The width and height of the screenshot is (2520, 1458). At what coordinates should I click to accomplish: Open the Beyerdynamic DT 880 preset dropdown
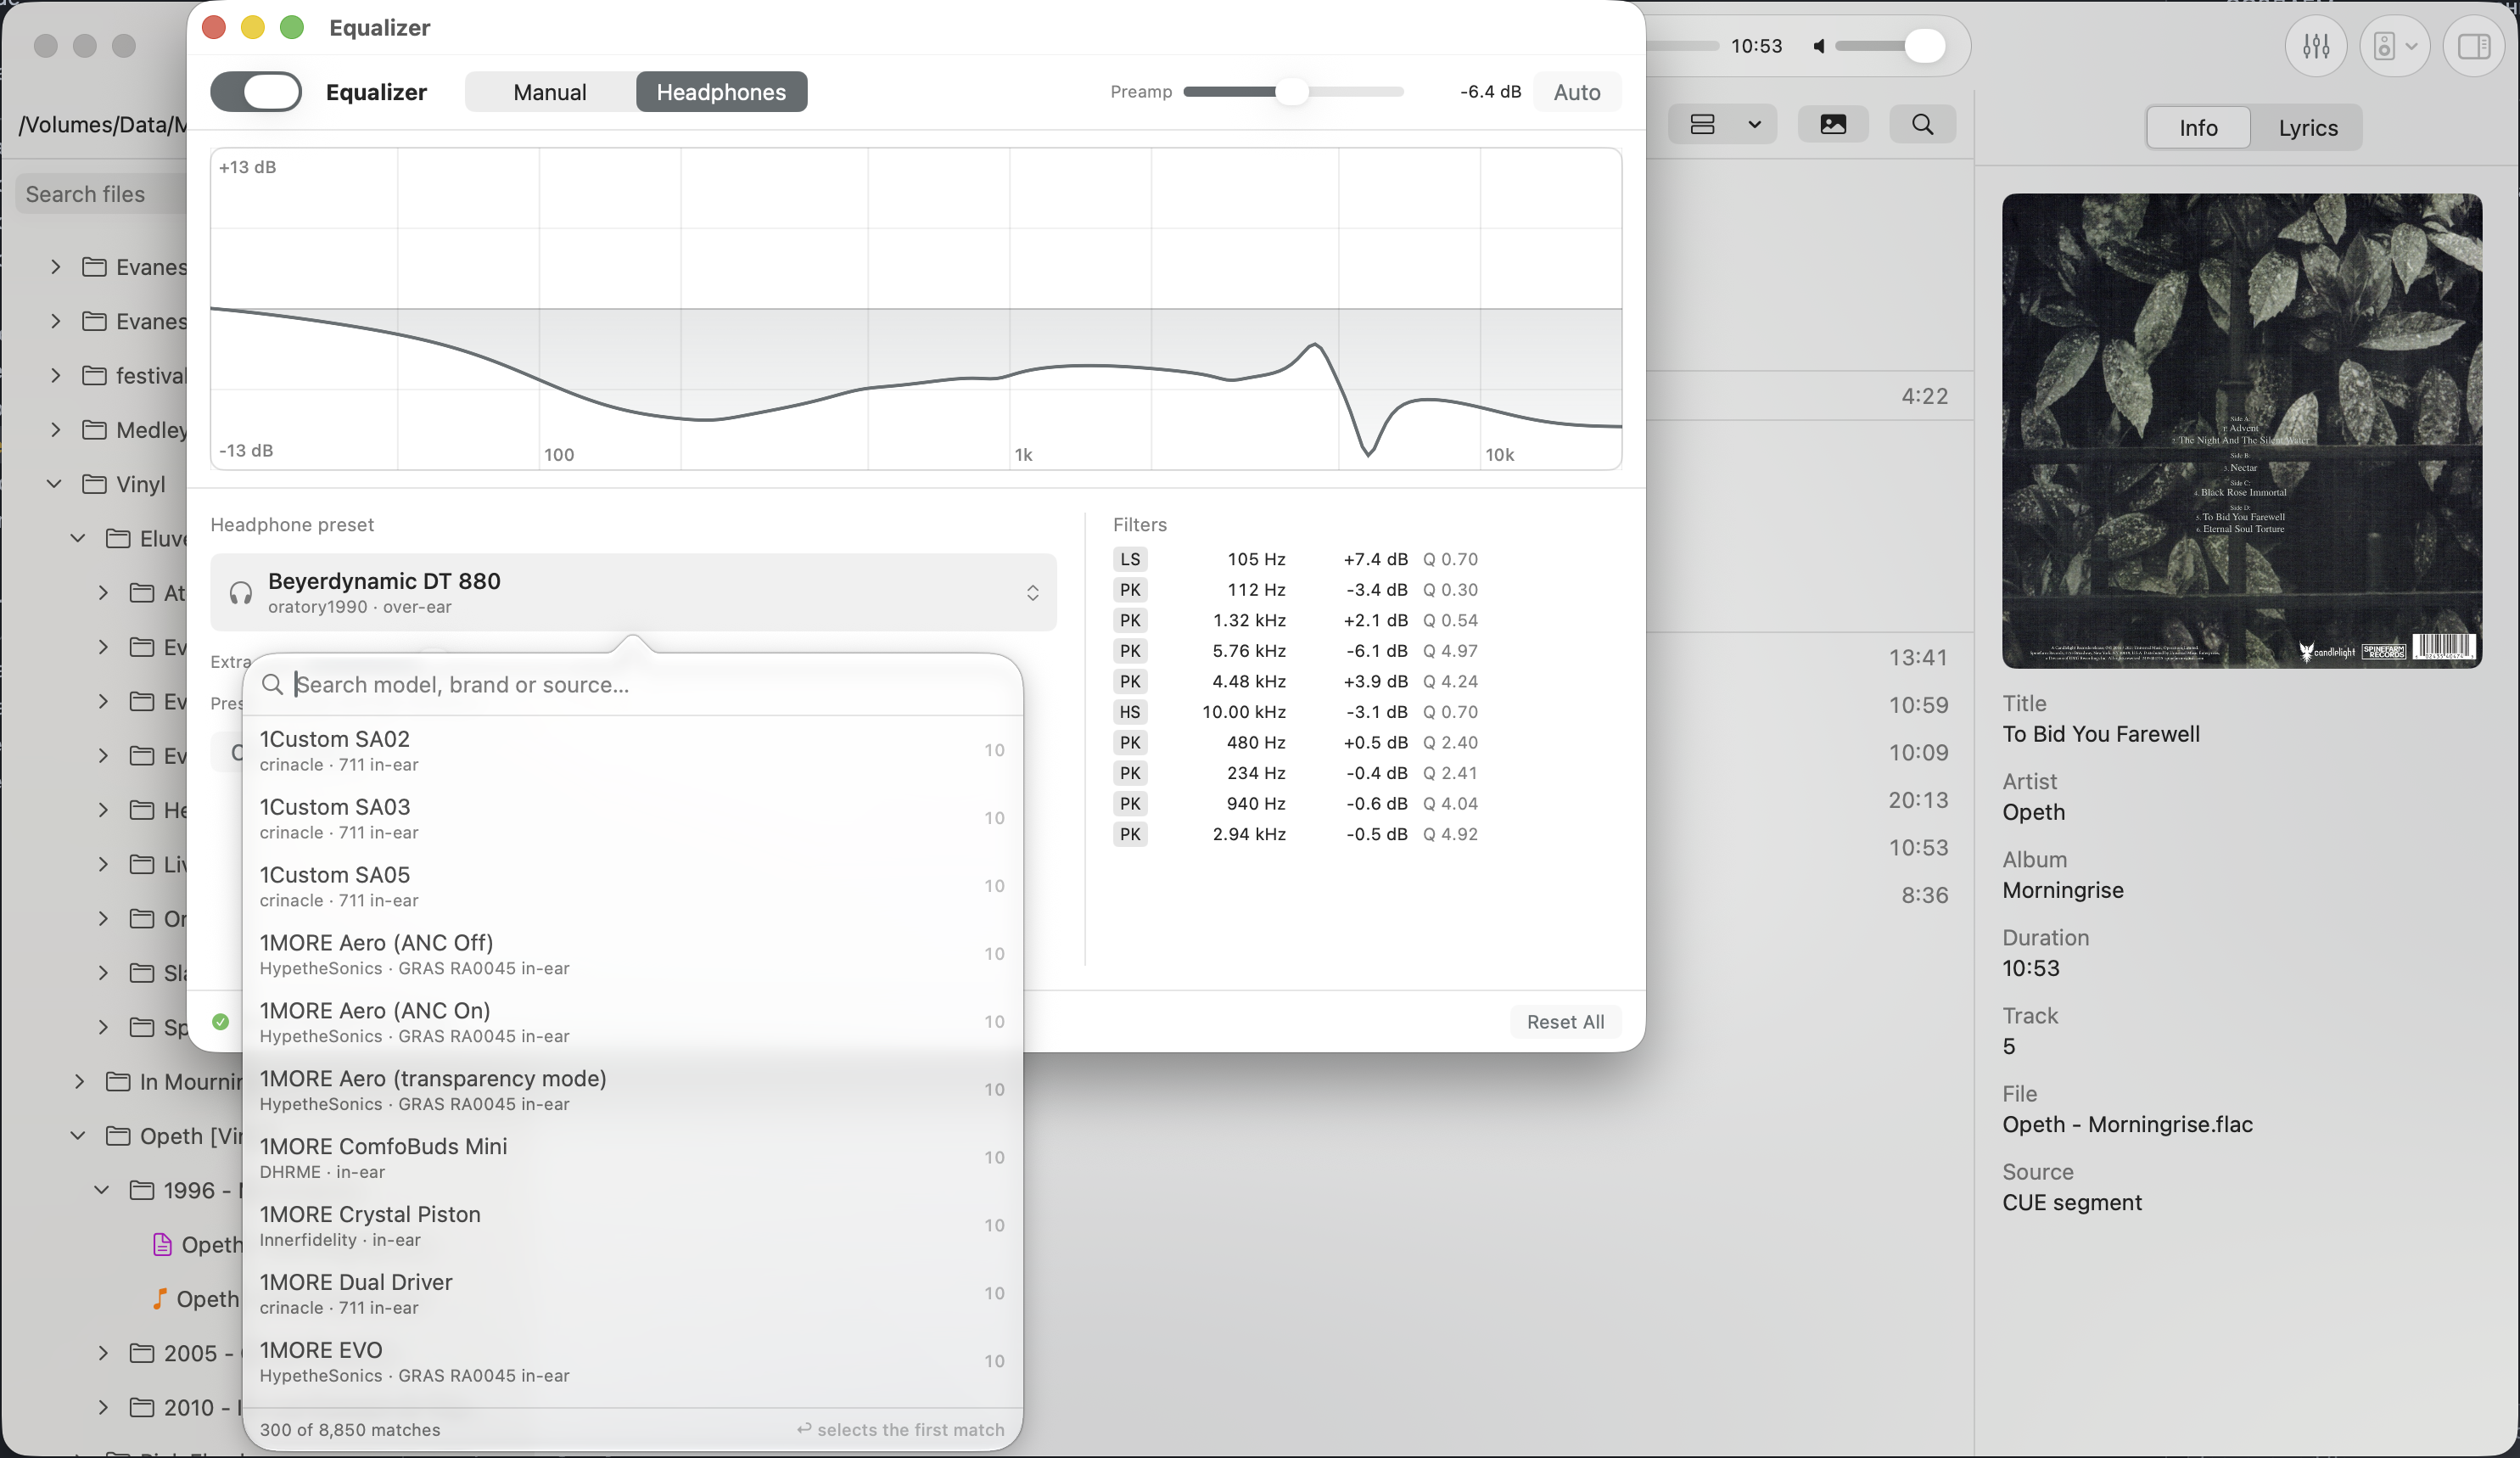pos(633,592)
